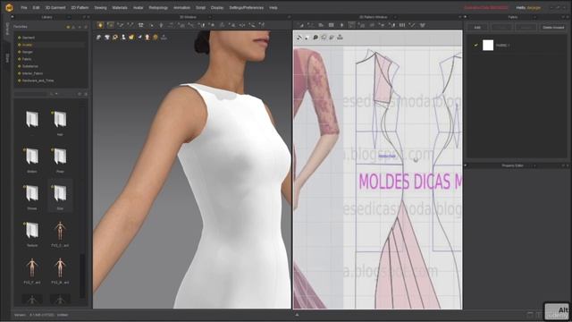Open the File menu
The width and height of the screenshot is (572, 322).
[x=24, y=8]
